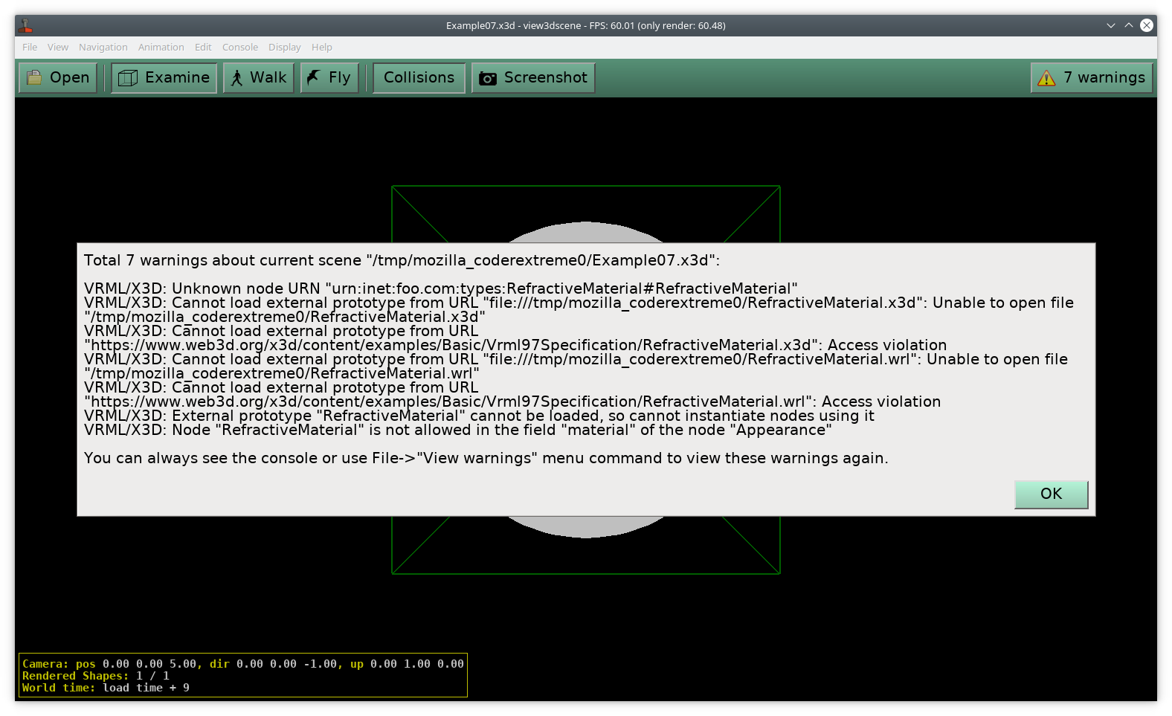Screen dimensions: 1172x716
Task: Click the Open folder icon
Action: tap(34, 78)
